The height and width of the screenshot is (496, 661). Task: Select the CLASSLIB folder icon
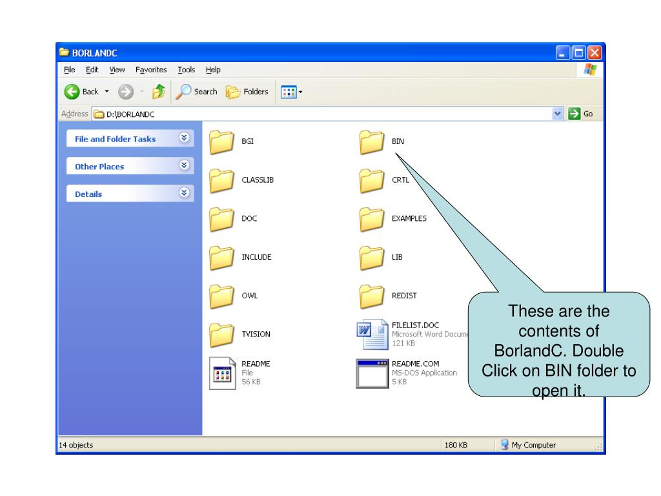coord(222,181)
